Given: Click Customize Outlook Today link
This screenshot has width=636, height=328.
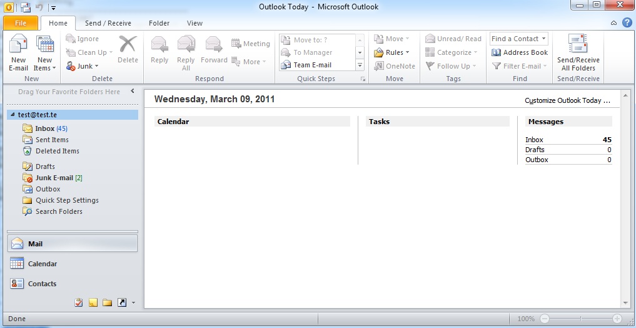Looking at the screenshot, I should point(567,100).
